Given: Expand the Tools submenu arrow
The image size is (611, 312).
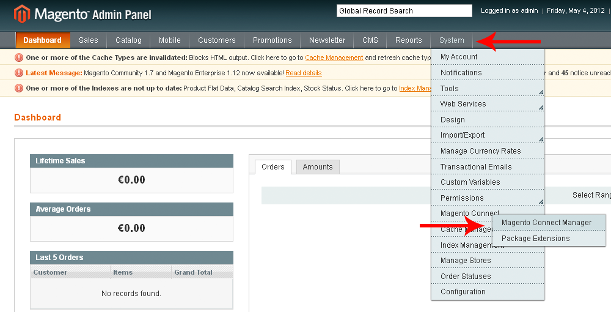Looking at the screenshot, I should coord(541,92).
